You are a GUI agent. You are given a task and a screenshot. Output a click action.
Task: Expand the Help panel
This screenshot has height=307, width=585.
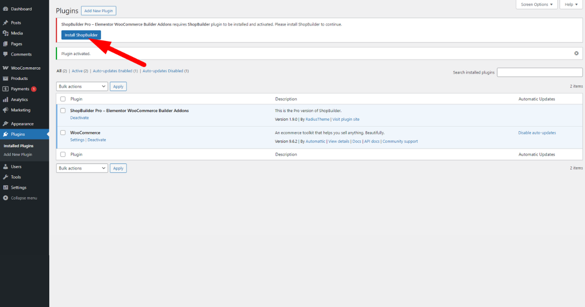pyautogui.click(x=571, y=4)
